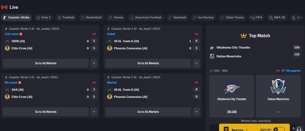The image size is (305, 131).
Task: Switch to the Basketball tab
Action: [x=91, y=18]
